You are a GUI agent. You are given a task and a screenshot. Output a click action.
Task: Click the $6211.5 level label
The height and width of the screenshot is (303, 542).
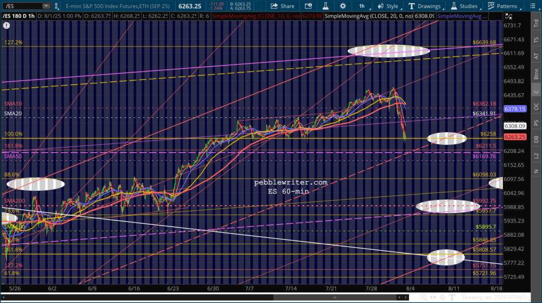486,146
